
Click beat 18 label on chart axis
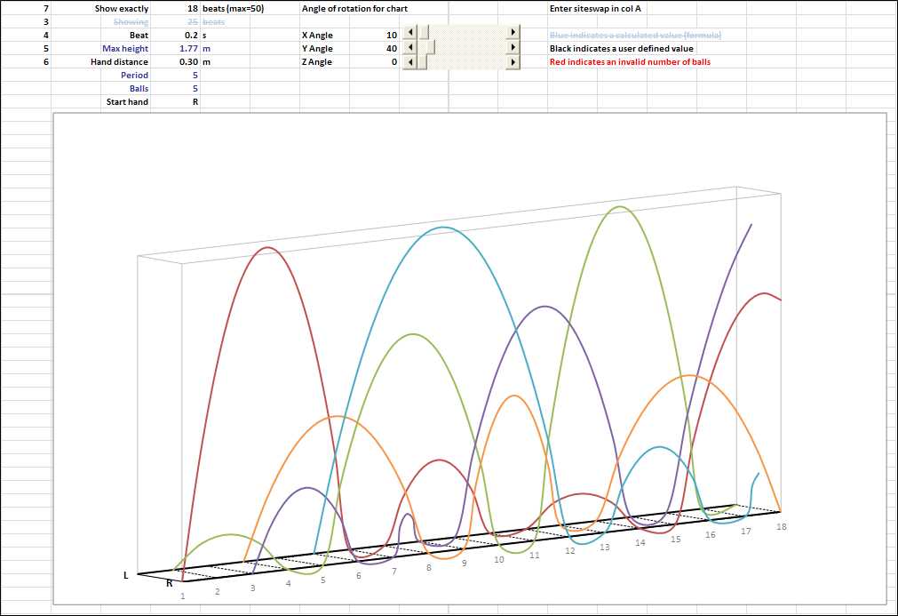(781, 526)
